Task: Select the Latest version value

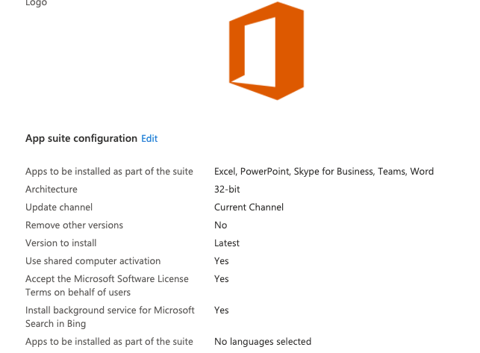Action: coord(227,243)
